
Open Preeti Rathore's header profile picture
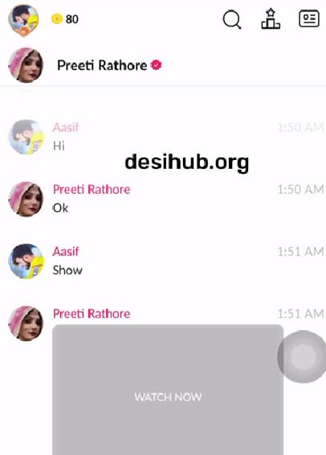pyautogui.click(x=26, y=65)
